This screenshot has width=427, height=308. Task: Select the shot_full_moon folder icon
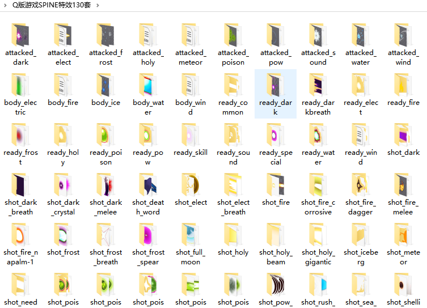[191, 235]
